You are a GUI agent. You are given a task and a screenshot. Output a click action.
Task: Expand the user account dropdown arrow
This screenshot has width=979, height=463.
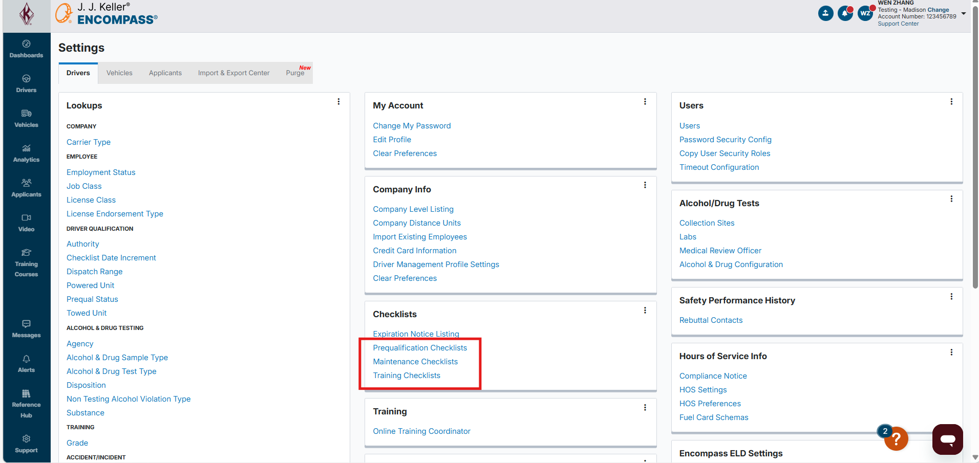[x=964, y=13]
